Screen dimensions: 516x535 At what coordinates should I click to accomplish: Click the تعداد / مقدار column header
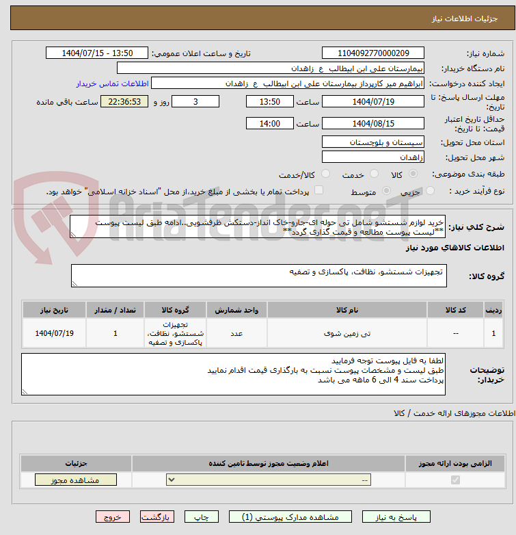[x=116, y=310]
